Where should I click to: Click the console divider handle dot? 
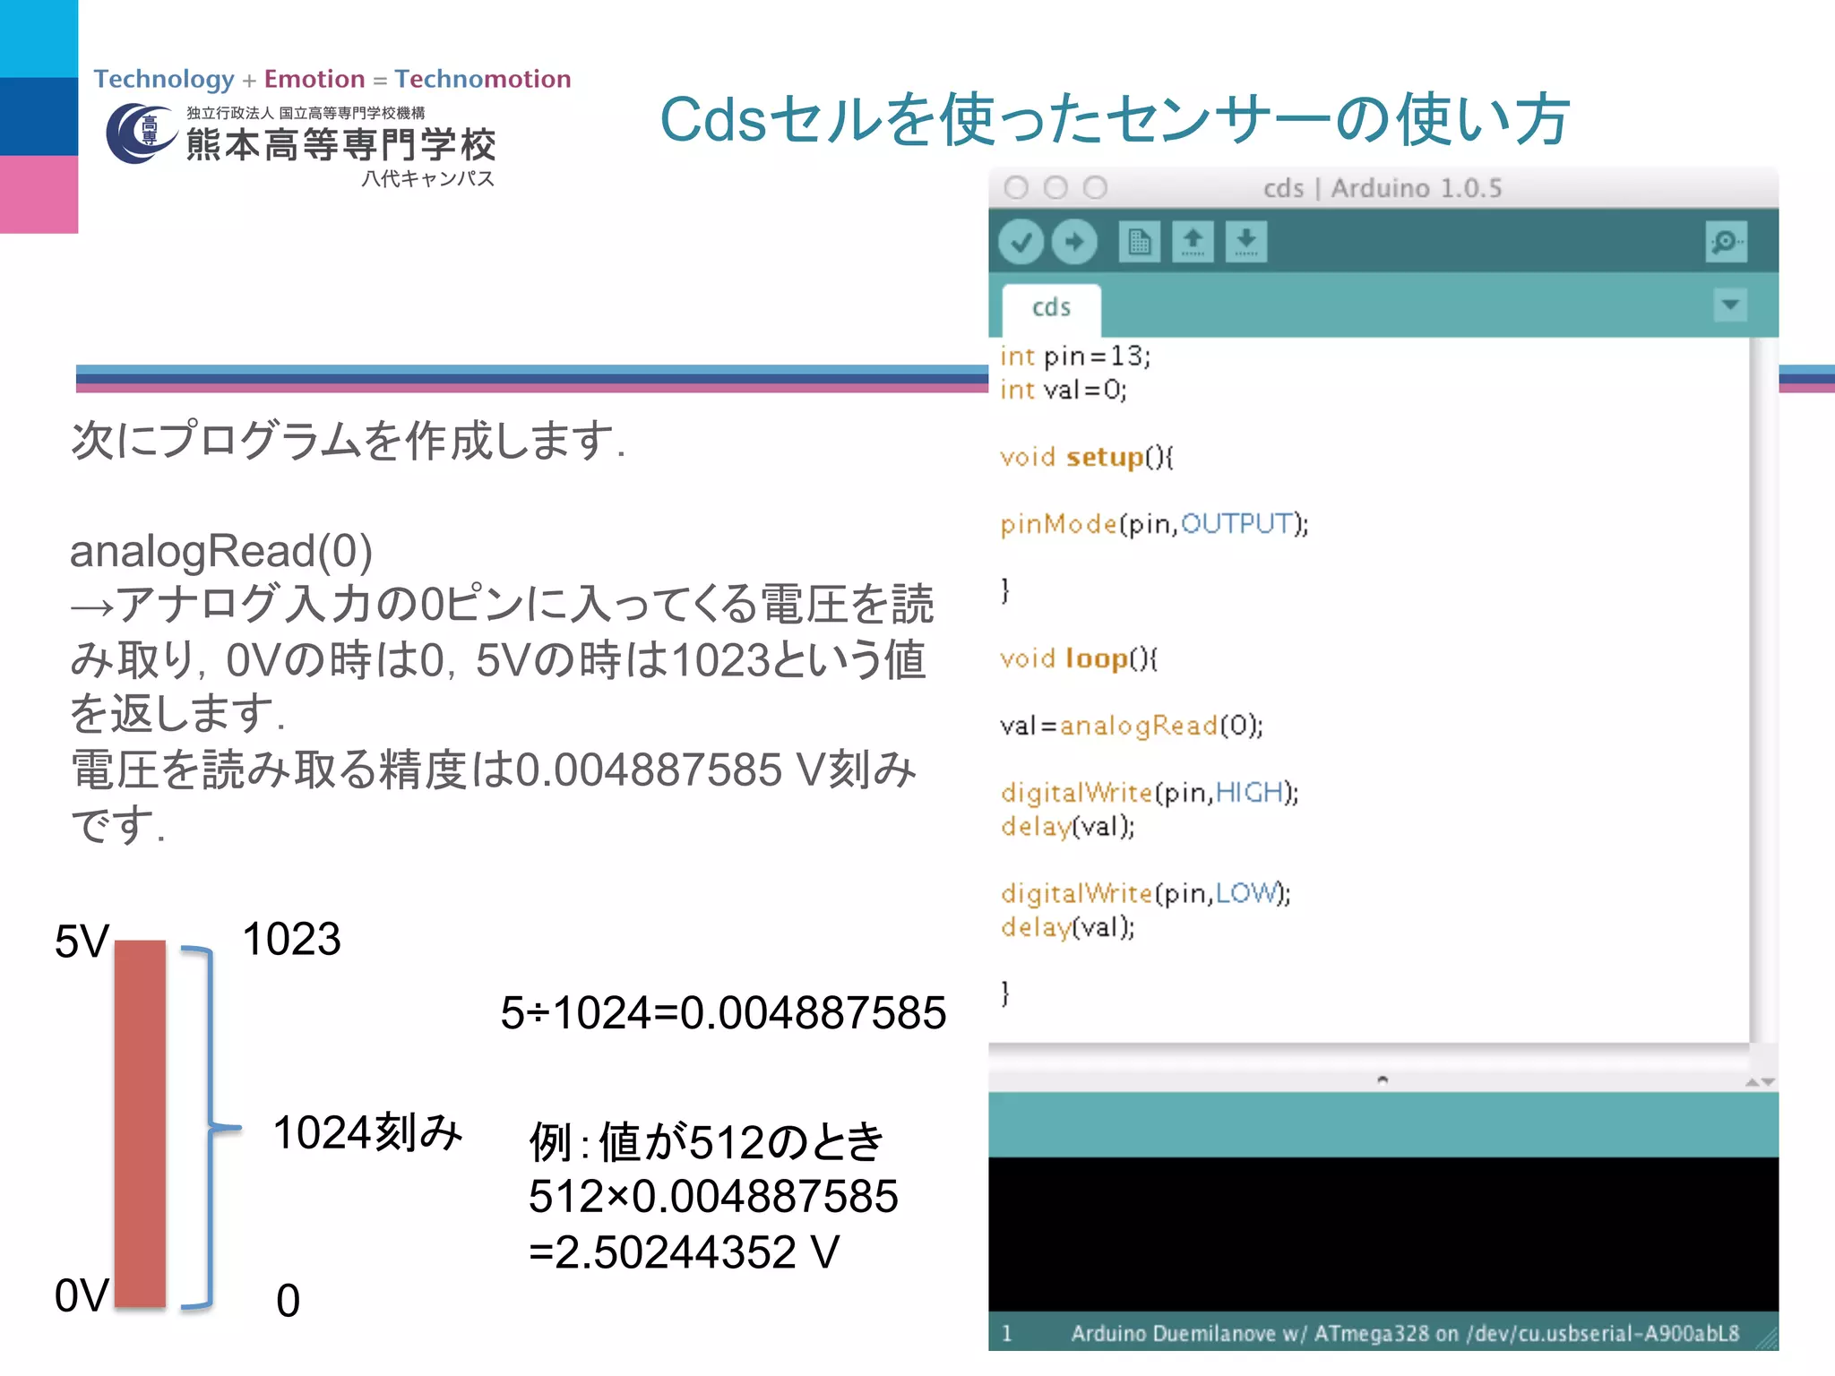coord(1383,1079)
